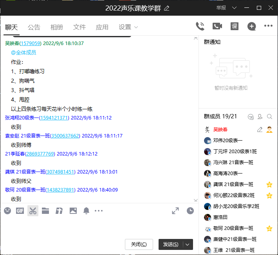Open QQ number link 3500637662
This screenshot has height=255, width=278.
[65, 136]
